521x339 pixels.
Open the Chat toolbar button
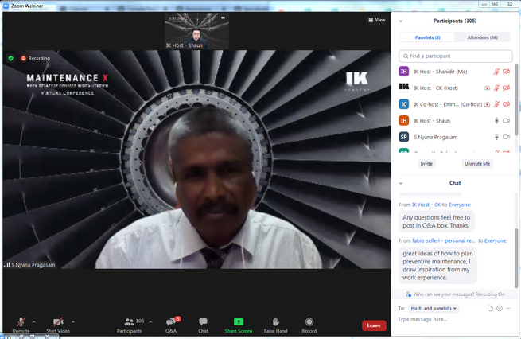point(203,325)
